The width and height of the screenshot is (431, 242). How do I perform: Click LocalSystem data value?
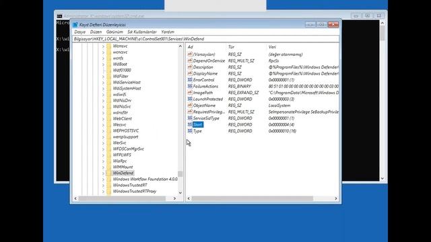(279, 106)
